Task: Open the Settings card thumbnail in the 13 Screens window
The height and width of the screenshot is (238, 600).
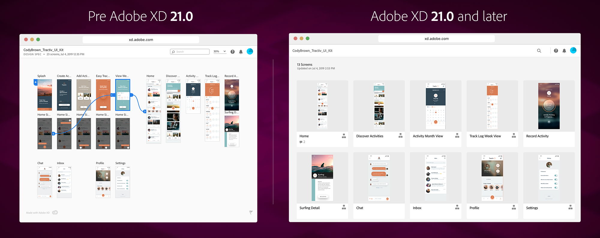Action: pos(549,178)
